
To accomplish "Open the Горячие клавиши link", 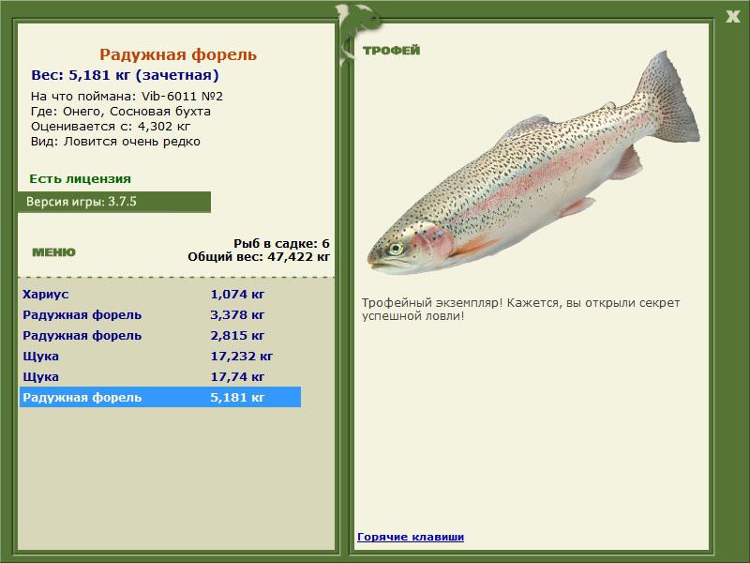I will point(411,537).
